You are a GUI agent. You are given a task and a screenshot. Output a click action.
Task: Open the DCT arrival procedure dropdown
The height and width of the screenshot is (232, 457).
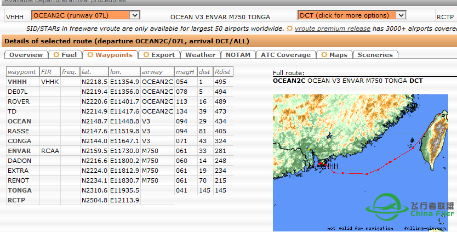pyautogui.click(x=352, y=15)
